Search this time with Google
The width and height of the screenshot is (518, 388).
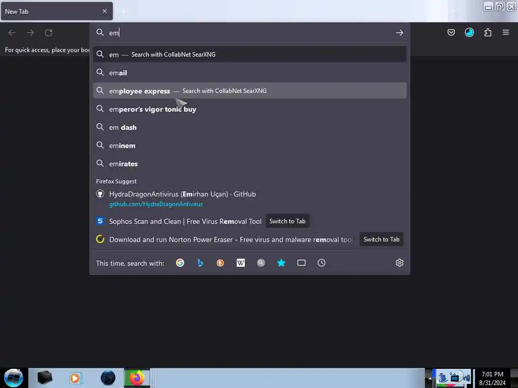coord(180,263)
